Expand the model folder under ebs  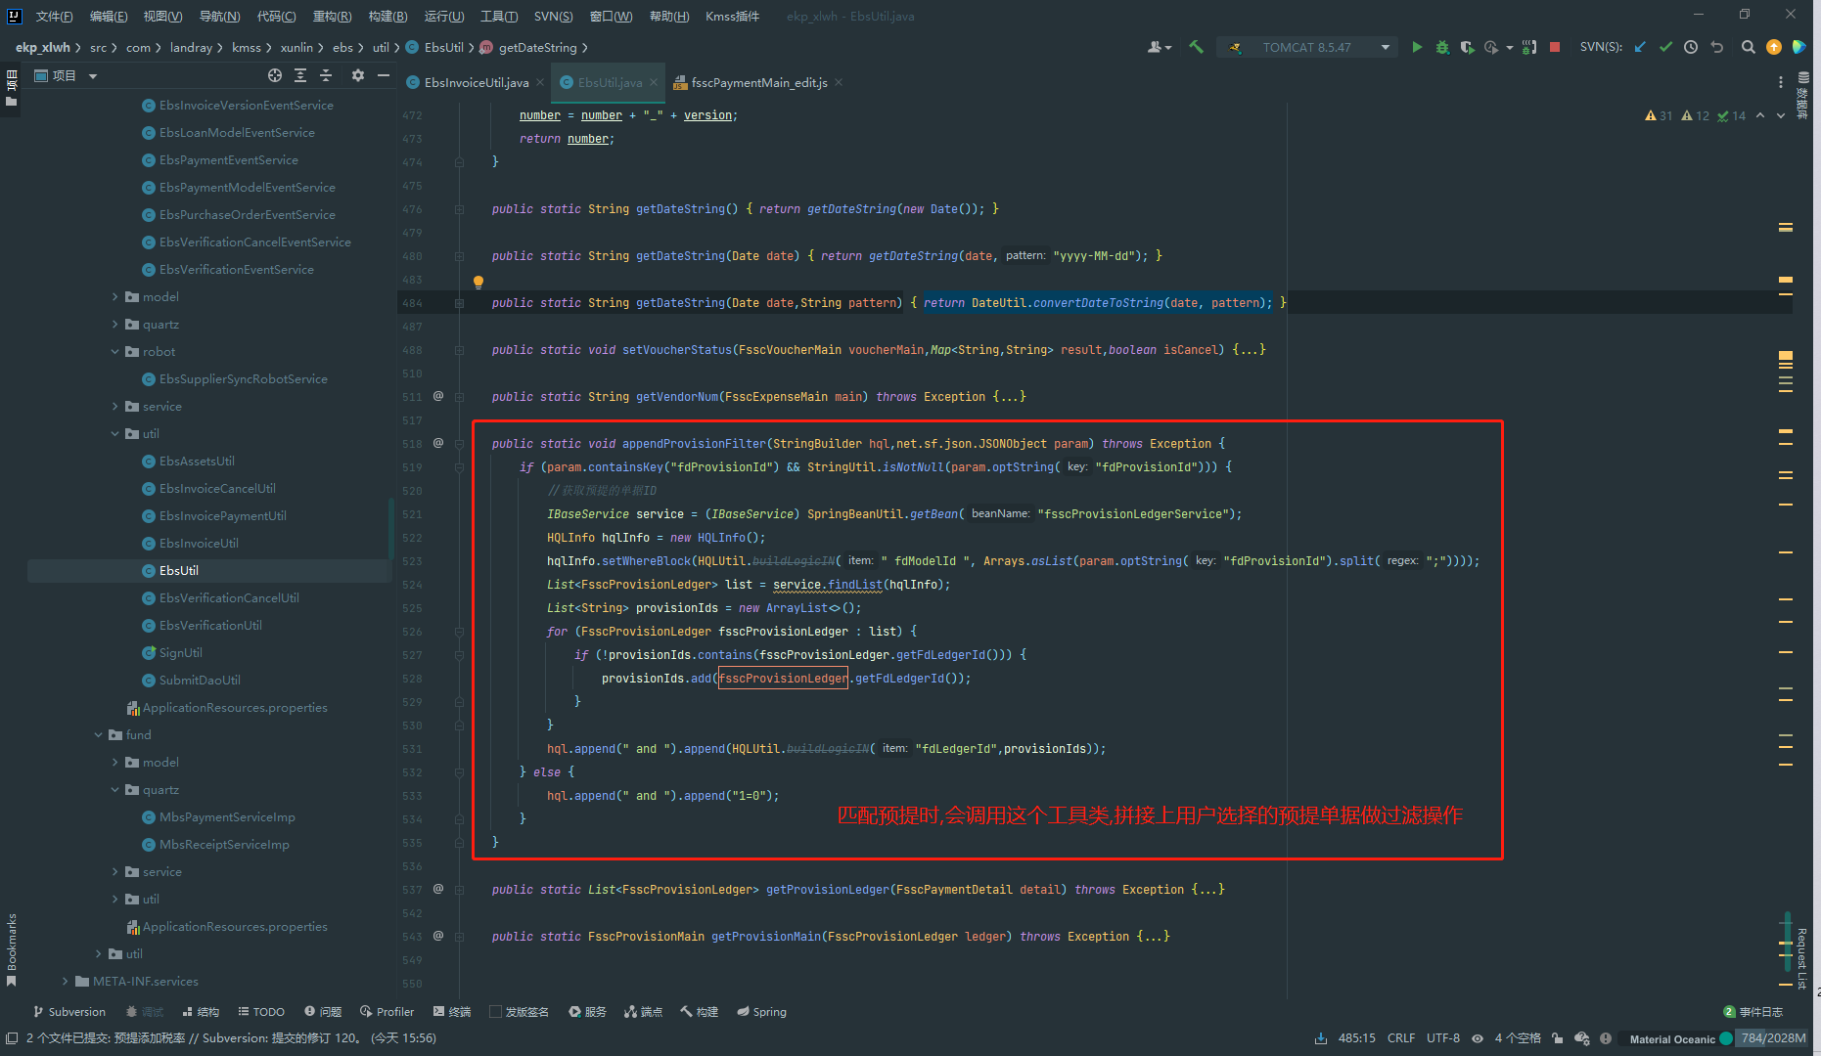coord(114,297)
